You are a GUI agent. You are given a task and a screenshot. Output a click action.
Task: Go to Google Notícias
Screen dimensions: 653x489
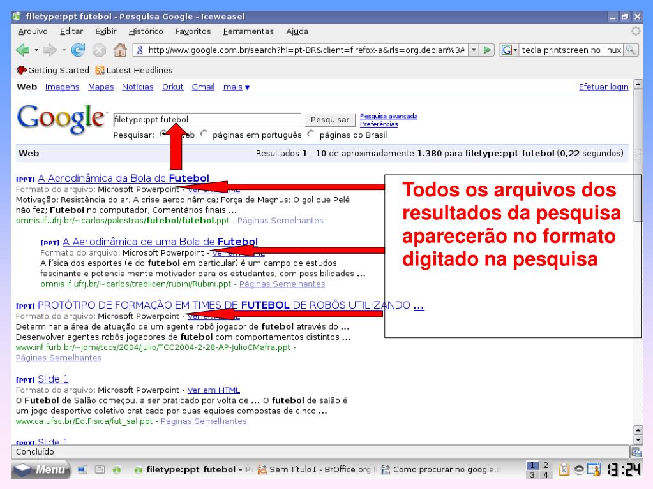(x=137, y=87)
